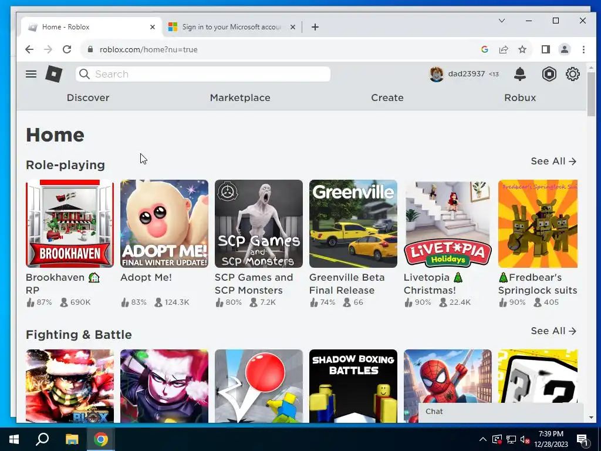601x451 pixels.
Task: Show hidden system tray icons
Action: click(x=483, y=439)
